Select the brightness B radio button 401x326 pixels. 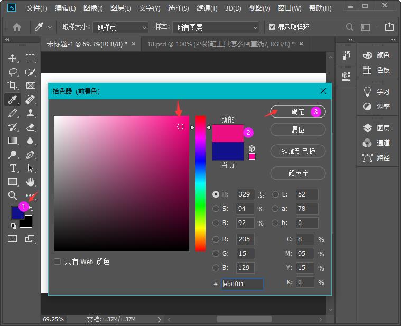tap(216, 223)
